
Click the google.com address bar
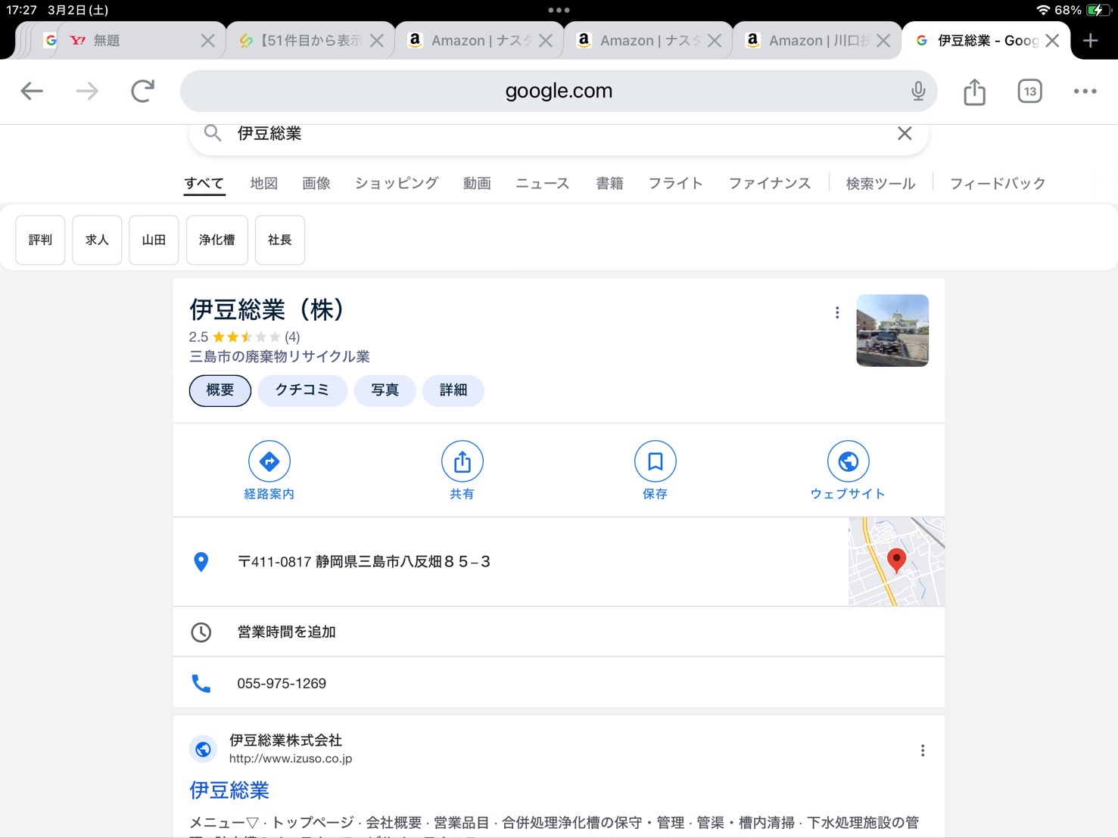[559, 91]
